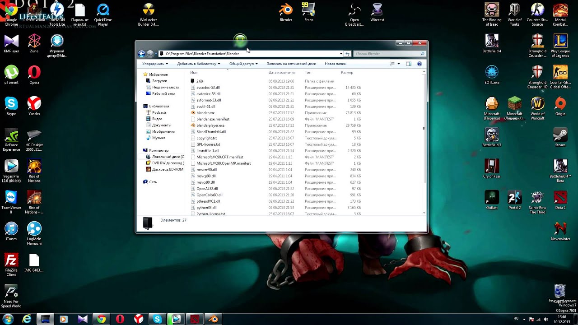This screenshot has width=578, height=325.
Task: Open Explorer help question-mark icon
Action: [x=420, y=64]
